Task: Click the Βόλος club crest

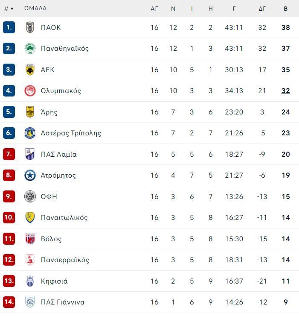Action: [30, 239]
